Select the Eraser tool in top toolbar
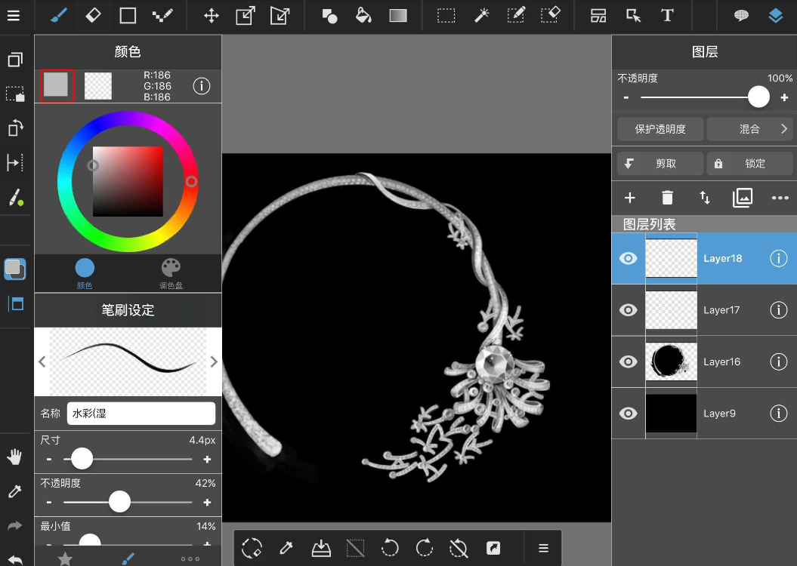The image size is (797, 566). 93,16
